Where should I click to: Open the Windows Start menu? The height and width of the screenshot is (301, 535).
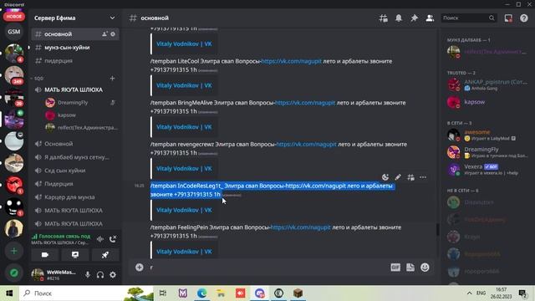click(x=9, y=293)
